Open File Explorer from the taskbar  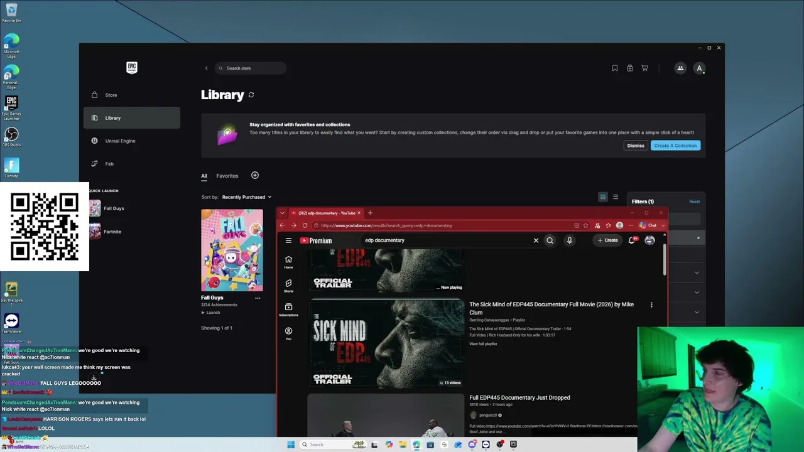point(403,444)
